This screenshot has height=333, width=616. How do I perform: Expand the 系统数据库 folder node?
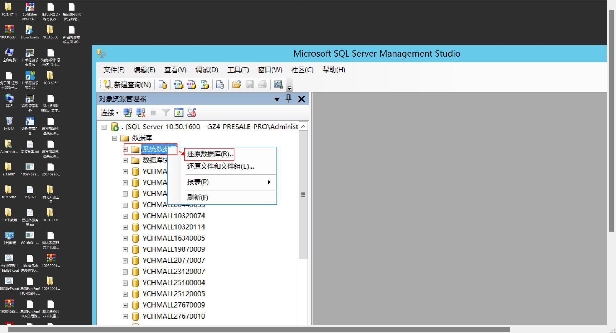[125, 149]
